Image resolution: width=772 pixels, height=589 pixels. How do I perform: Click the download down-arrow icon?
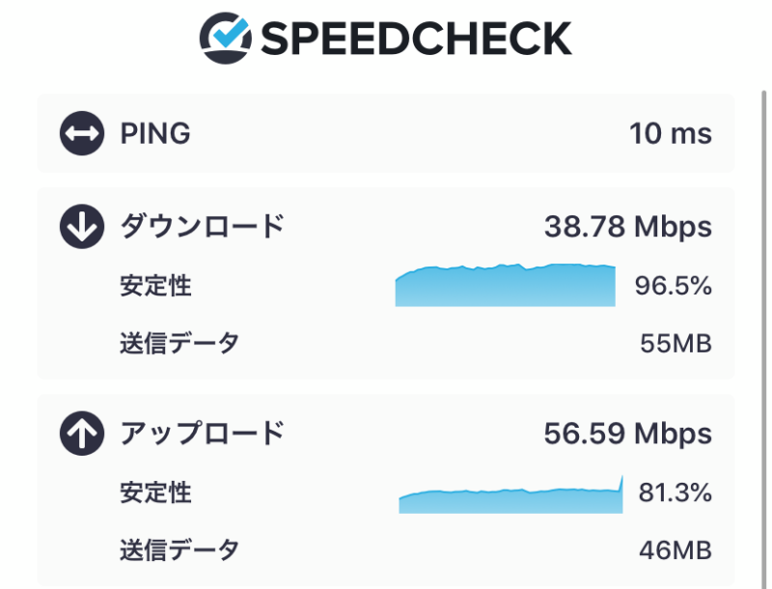pyautogui.click(x=81, y=228)
